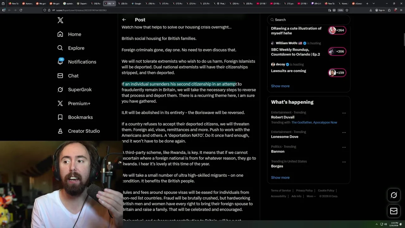The width and height of the screenshot is (405, 228).
Task: Open Bookmarks in the sidebar
Action: pyautogui.click(x=75, y=117)
